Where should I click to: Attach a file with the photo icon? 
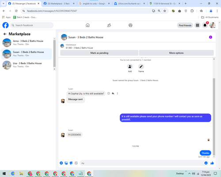[x=66, y=163]
